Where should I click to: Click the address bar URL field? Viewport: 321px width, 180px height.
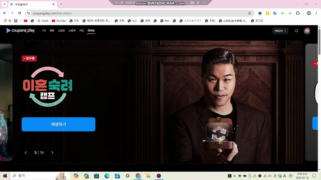point(140,13)
